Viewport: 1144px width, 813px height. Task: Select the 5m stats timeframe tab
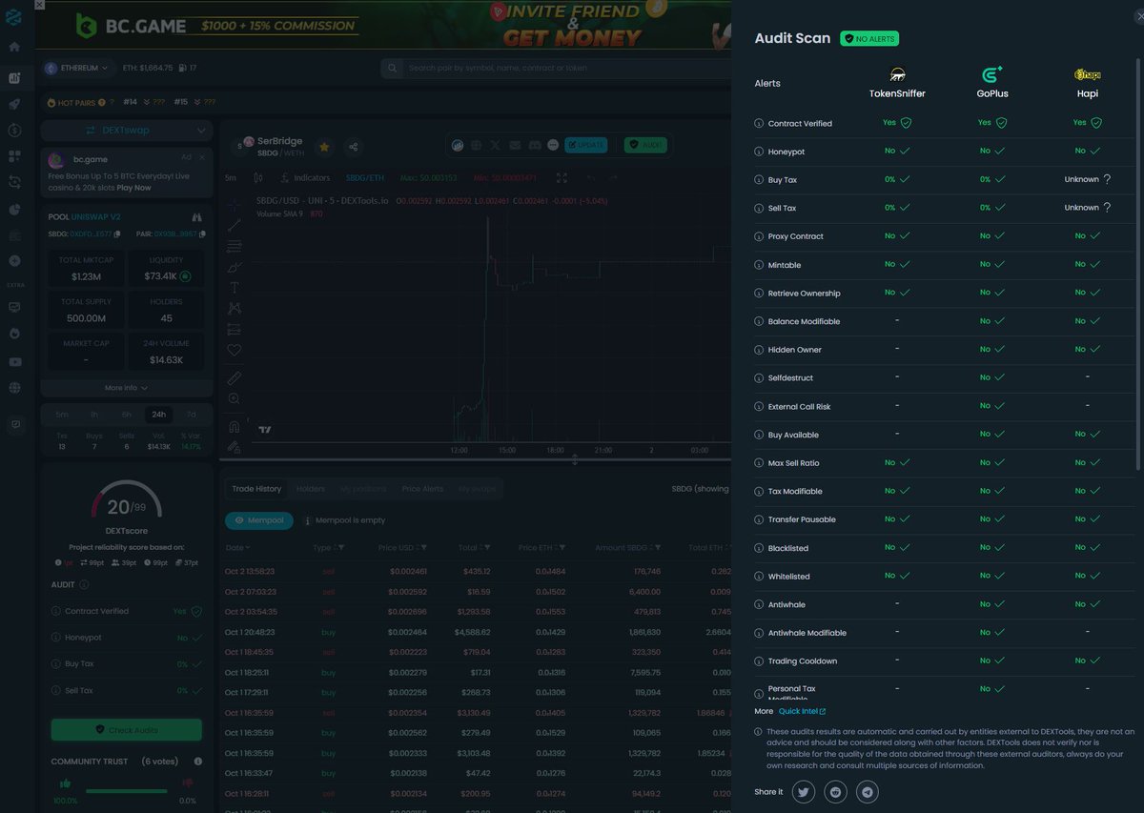62,415
